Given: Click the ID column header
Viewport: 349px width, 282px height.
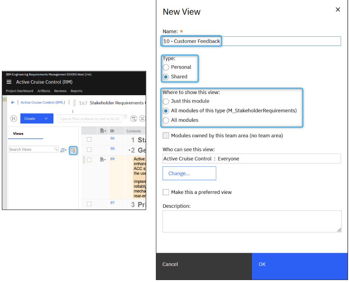Looking at the screenshot, I should (x=112, y=131).
